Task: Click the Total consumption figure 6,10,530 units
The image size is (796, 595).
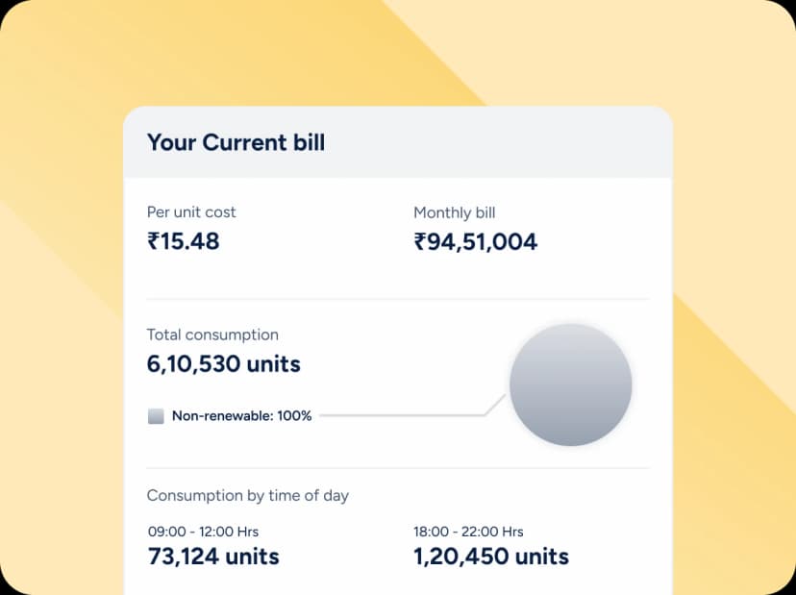Action: 223,363
